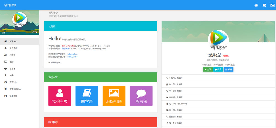276x128 pixels.
Task: Expand the user dropdown arrow in sidebar header
Action: (36, 32)
